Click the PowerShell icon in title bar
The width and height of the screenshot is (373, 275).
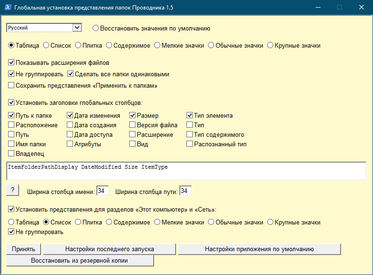(x=7, y=7)
